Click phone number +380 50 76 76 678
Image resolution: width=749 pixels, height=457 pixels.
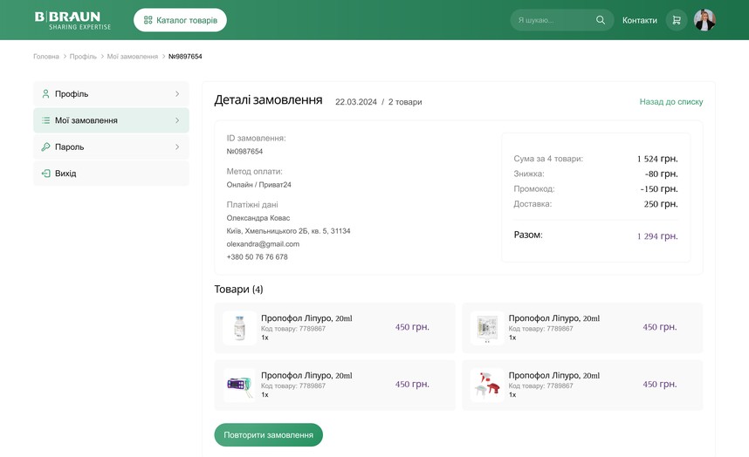tap(257, 256)
